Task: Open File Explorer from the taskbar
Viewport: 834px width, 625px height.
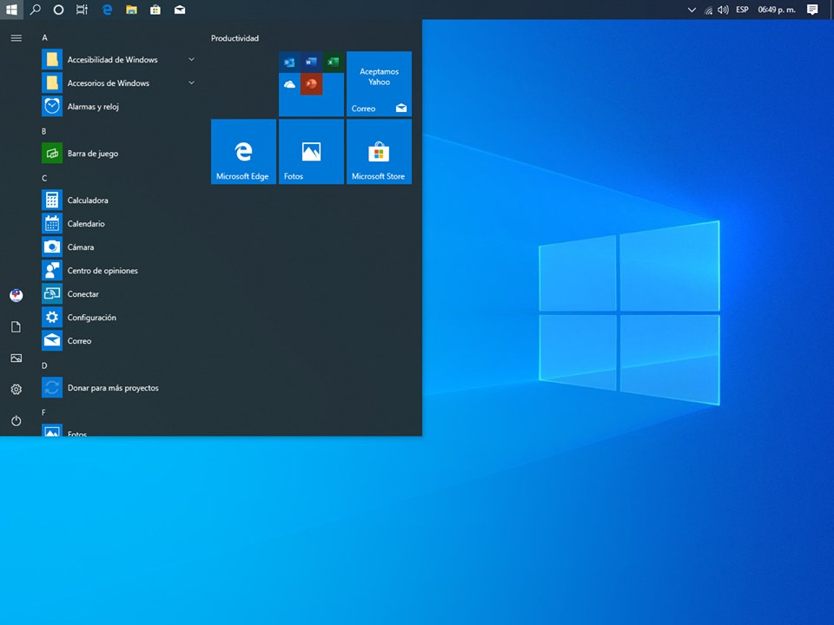Action: pyautogui.click(x=131, y=10)
